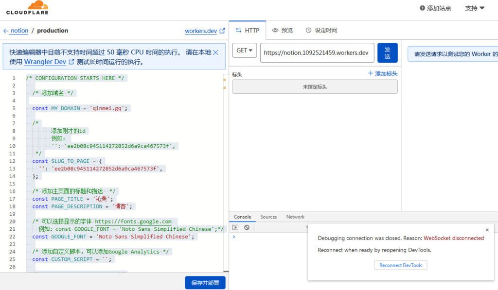Go back using the arrow beside notion
The height and width of the screenshot is (290, 498).
coord(6,31)
